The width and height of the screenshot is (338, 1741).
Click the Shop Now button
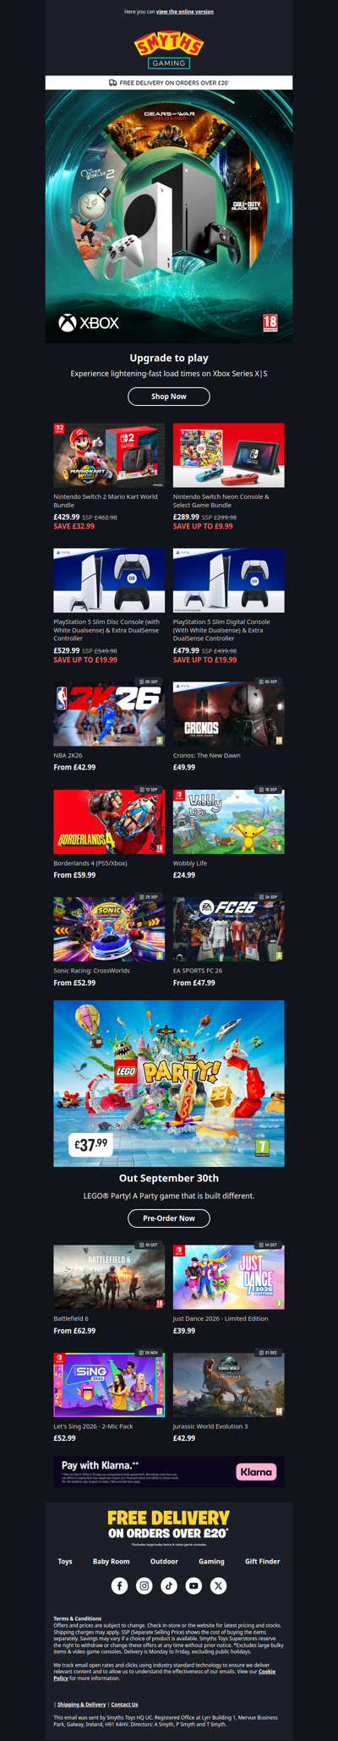(169, 396)
